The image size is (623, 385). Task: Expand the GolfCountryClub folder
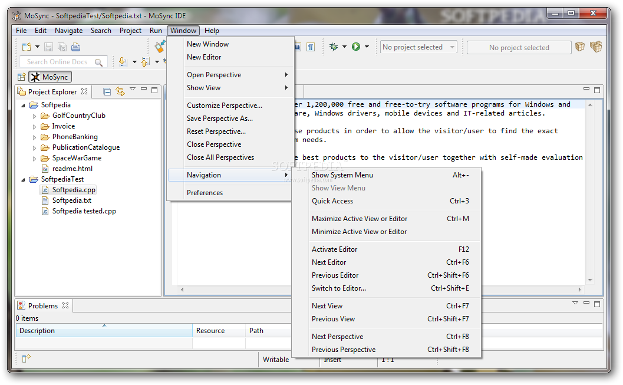click(35, 116)
